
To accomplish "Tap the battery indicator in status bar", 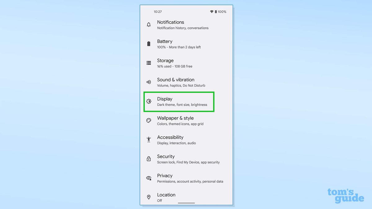I will click(x=216, y=11).
